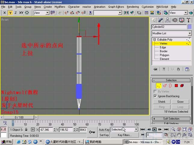This screenshot has width=194, height=145.
Task: Click the 0 / 100 time slider
Action: 19,117
